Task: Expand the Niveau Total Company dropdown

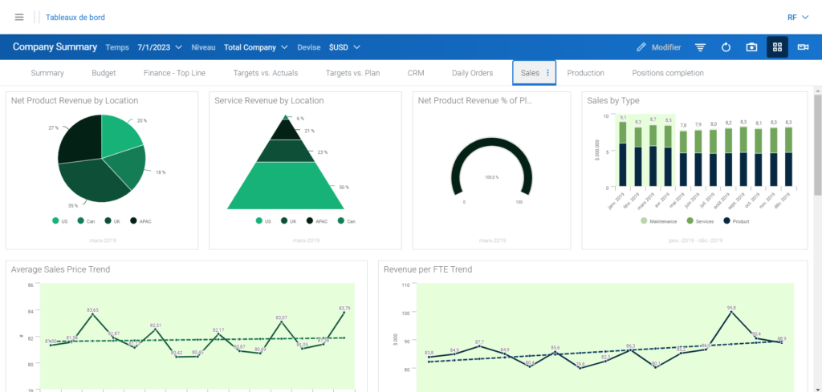Action: 256,47
